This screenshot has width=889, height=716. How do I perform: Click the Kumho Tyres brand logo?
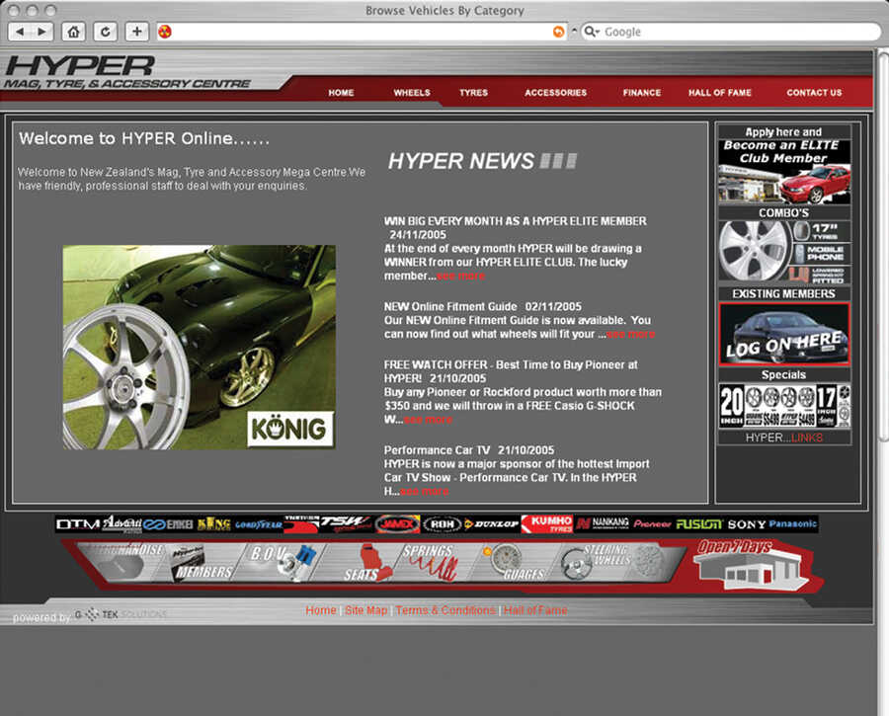(547, 524)
